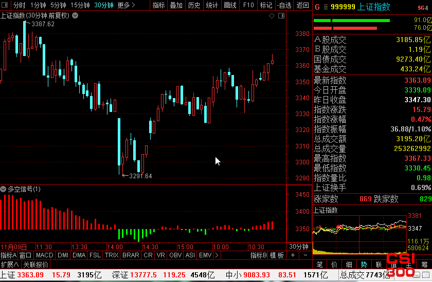Open the 笔 tick tab

pos(319,265)
